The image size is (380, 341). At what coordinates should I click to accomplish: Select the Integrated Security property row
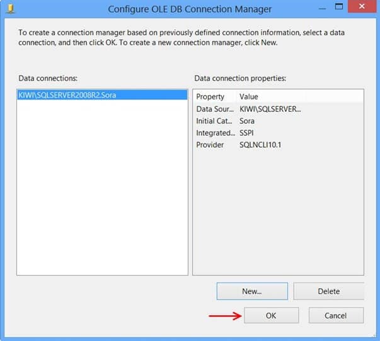(x=214, y=133)
